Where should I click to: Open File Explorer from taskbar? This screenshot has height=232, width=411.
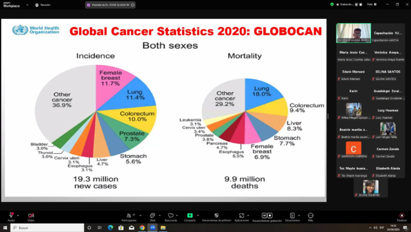tap(163, 227)
